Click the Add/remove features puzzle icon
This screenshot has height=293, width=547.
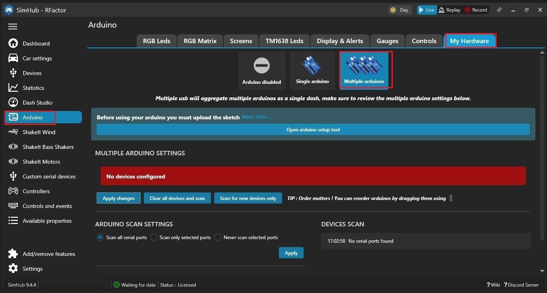(x=13, y=253)
